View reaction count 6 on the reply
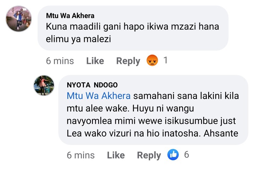Image resolution: width=255 pixels, height=169 pixels. tap(187, 155)
